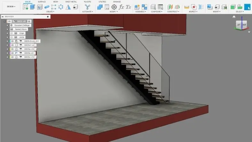The width and height of the screenshot is (252, 142).
Task: Select the Extrude tool icon
Action: 33,7
